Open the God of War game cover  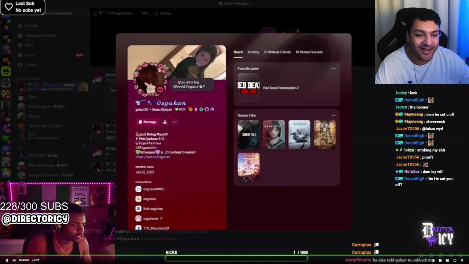[299, 135]
